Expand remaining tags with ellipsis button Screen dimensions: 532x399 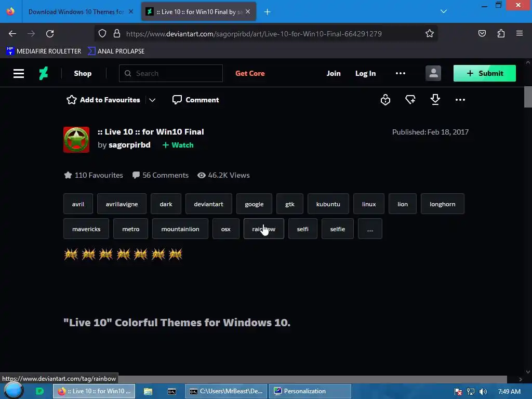[x=370, y=229]
